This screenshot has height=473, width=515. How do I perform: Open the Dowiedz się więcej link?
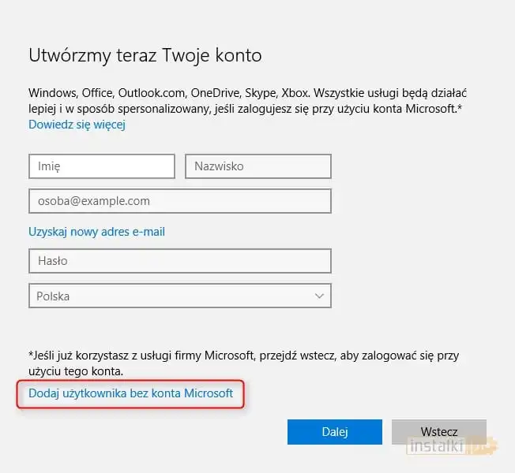(x=77, y=125)
